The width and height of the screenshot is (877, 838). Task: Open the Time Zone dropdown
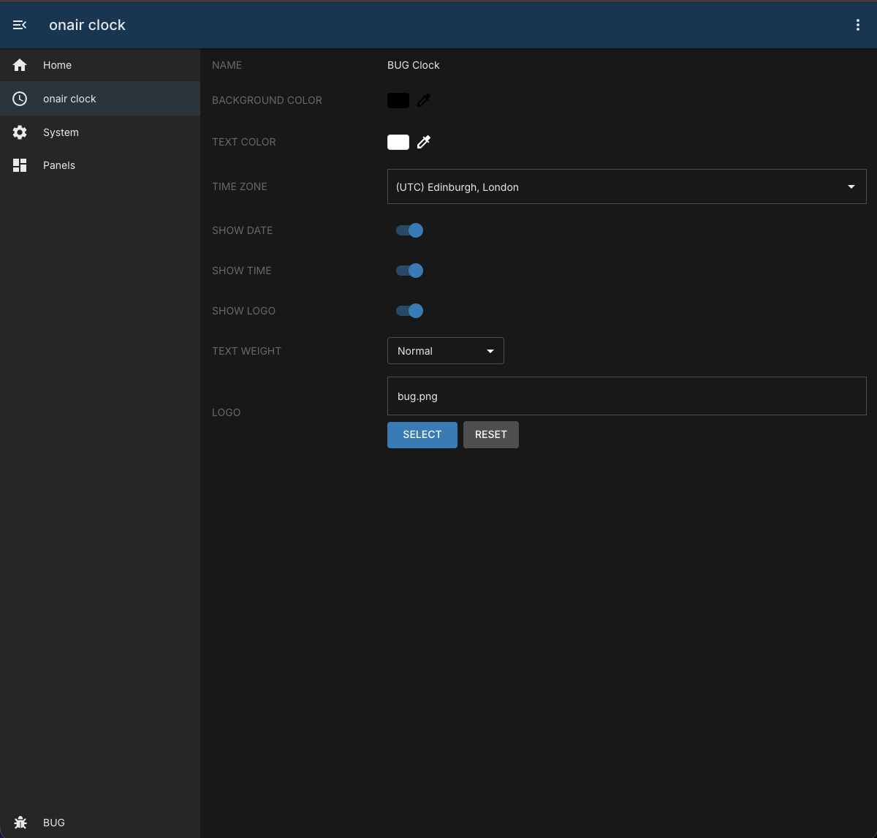(x=626, y=186)
